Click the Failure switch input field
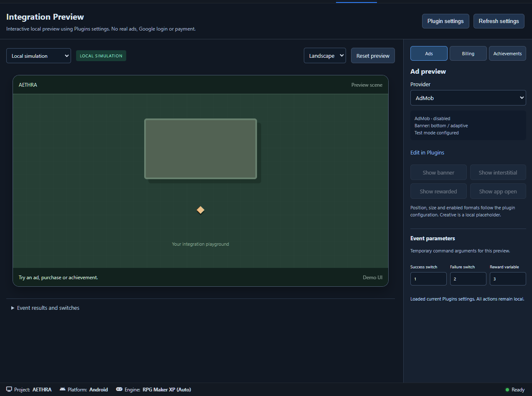This screenshot has width=532, height=396. click(468, 279)
